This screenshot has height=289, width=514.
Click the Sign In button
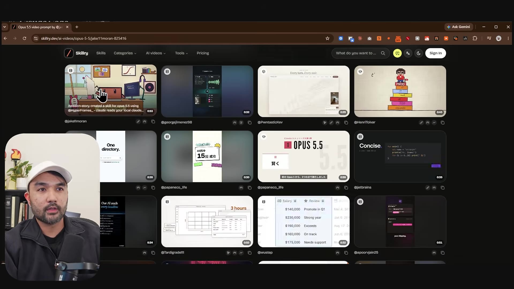coord(436,53)
